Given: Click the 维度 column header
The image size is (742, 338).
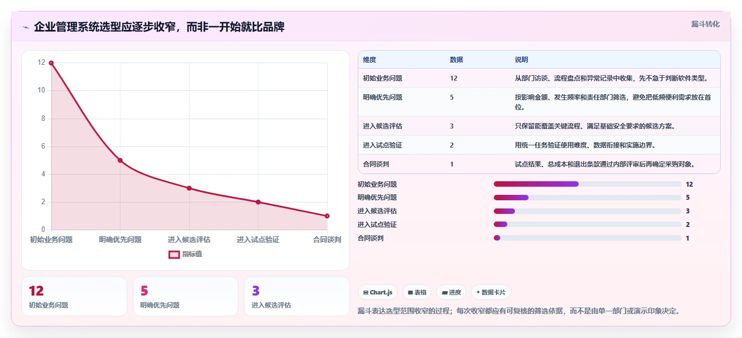Looking at the screenshot, I should coord(370,60).
